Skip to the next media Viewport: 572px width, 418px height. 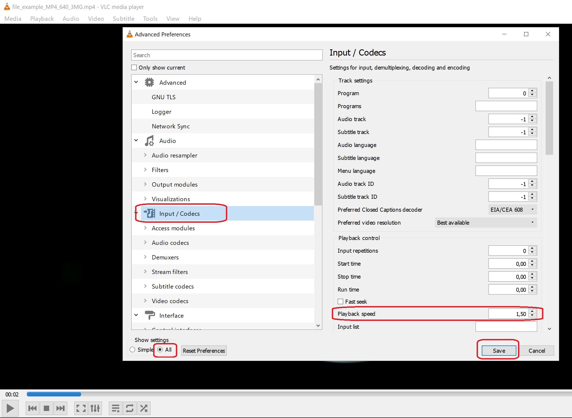coord(61,408)
